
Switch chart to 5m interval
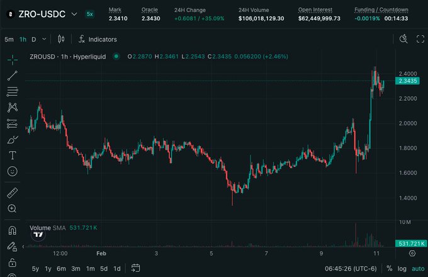click(x=9, y=39)
